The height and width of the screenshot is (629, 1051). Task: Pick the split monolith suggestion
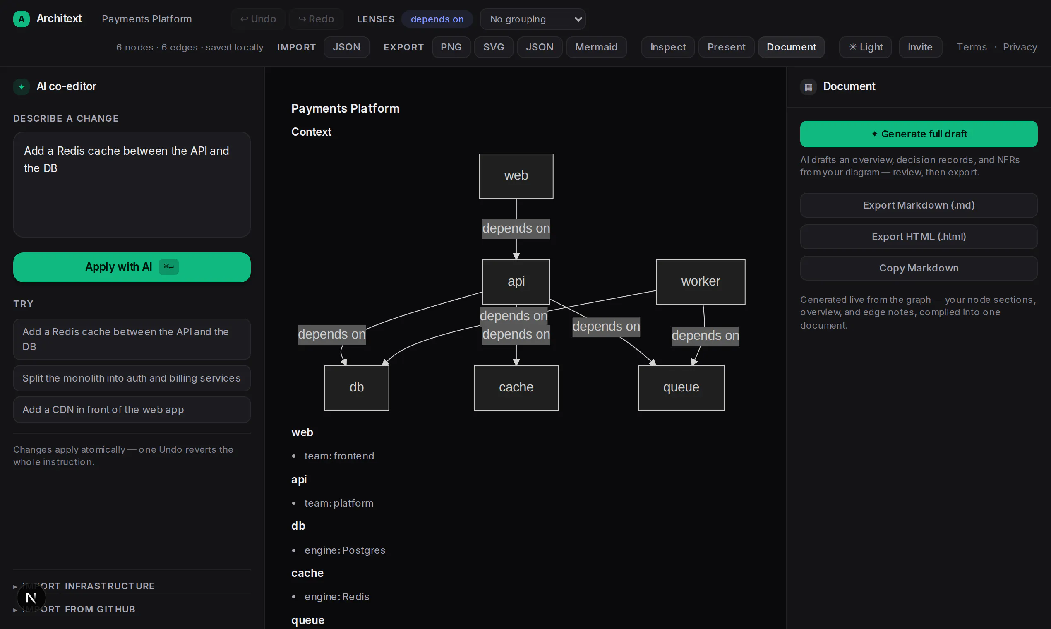pos(132,378)
